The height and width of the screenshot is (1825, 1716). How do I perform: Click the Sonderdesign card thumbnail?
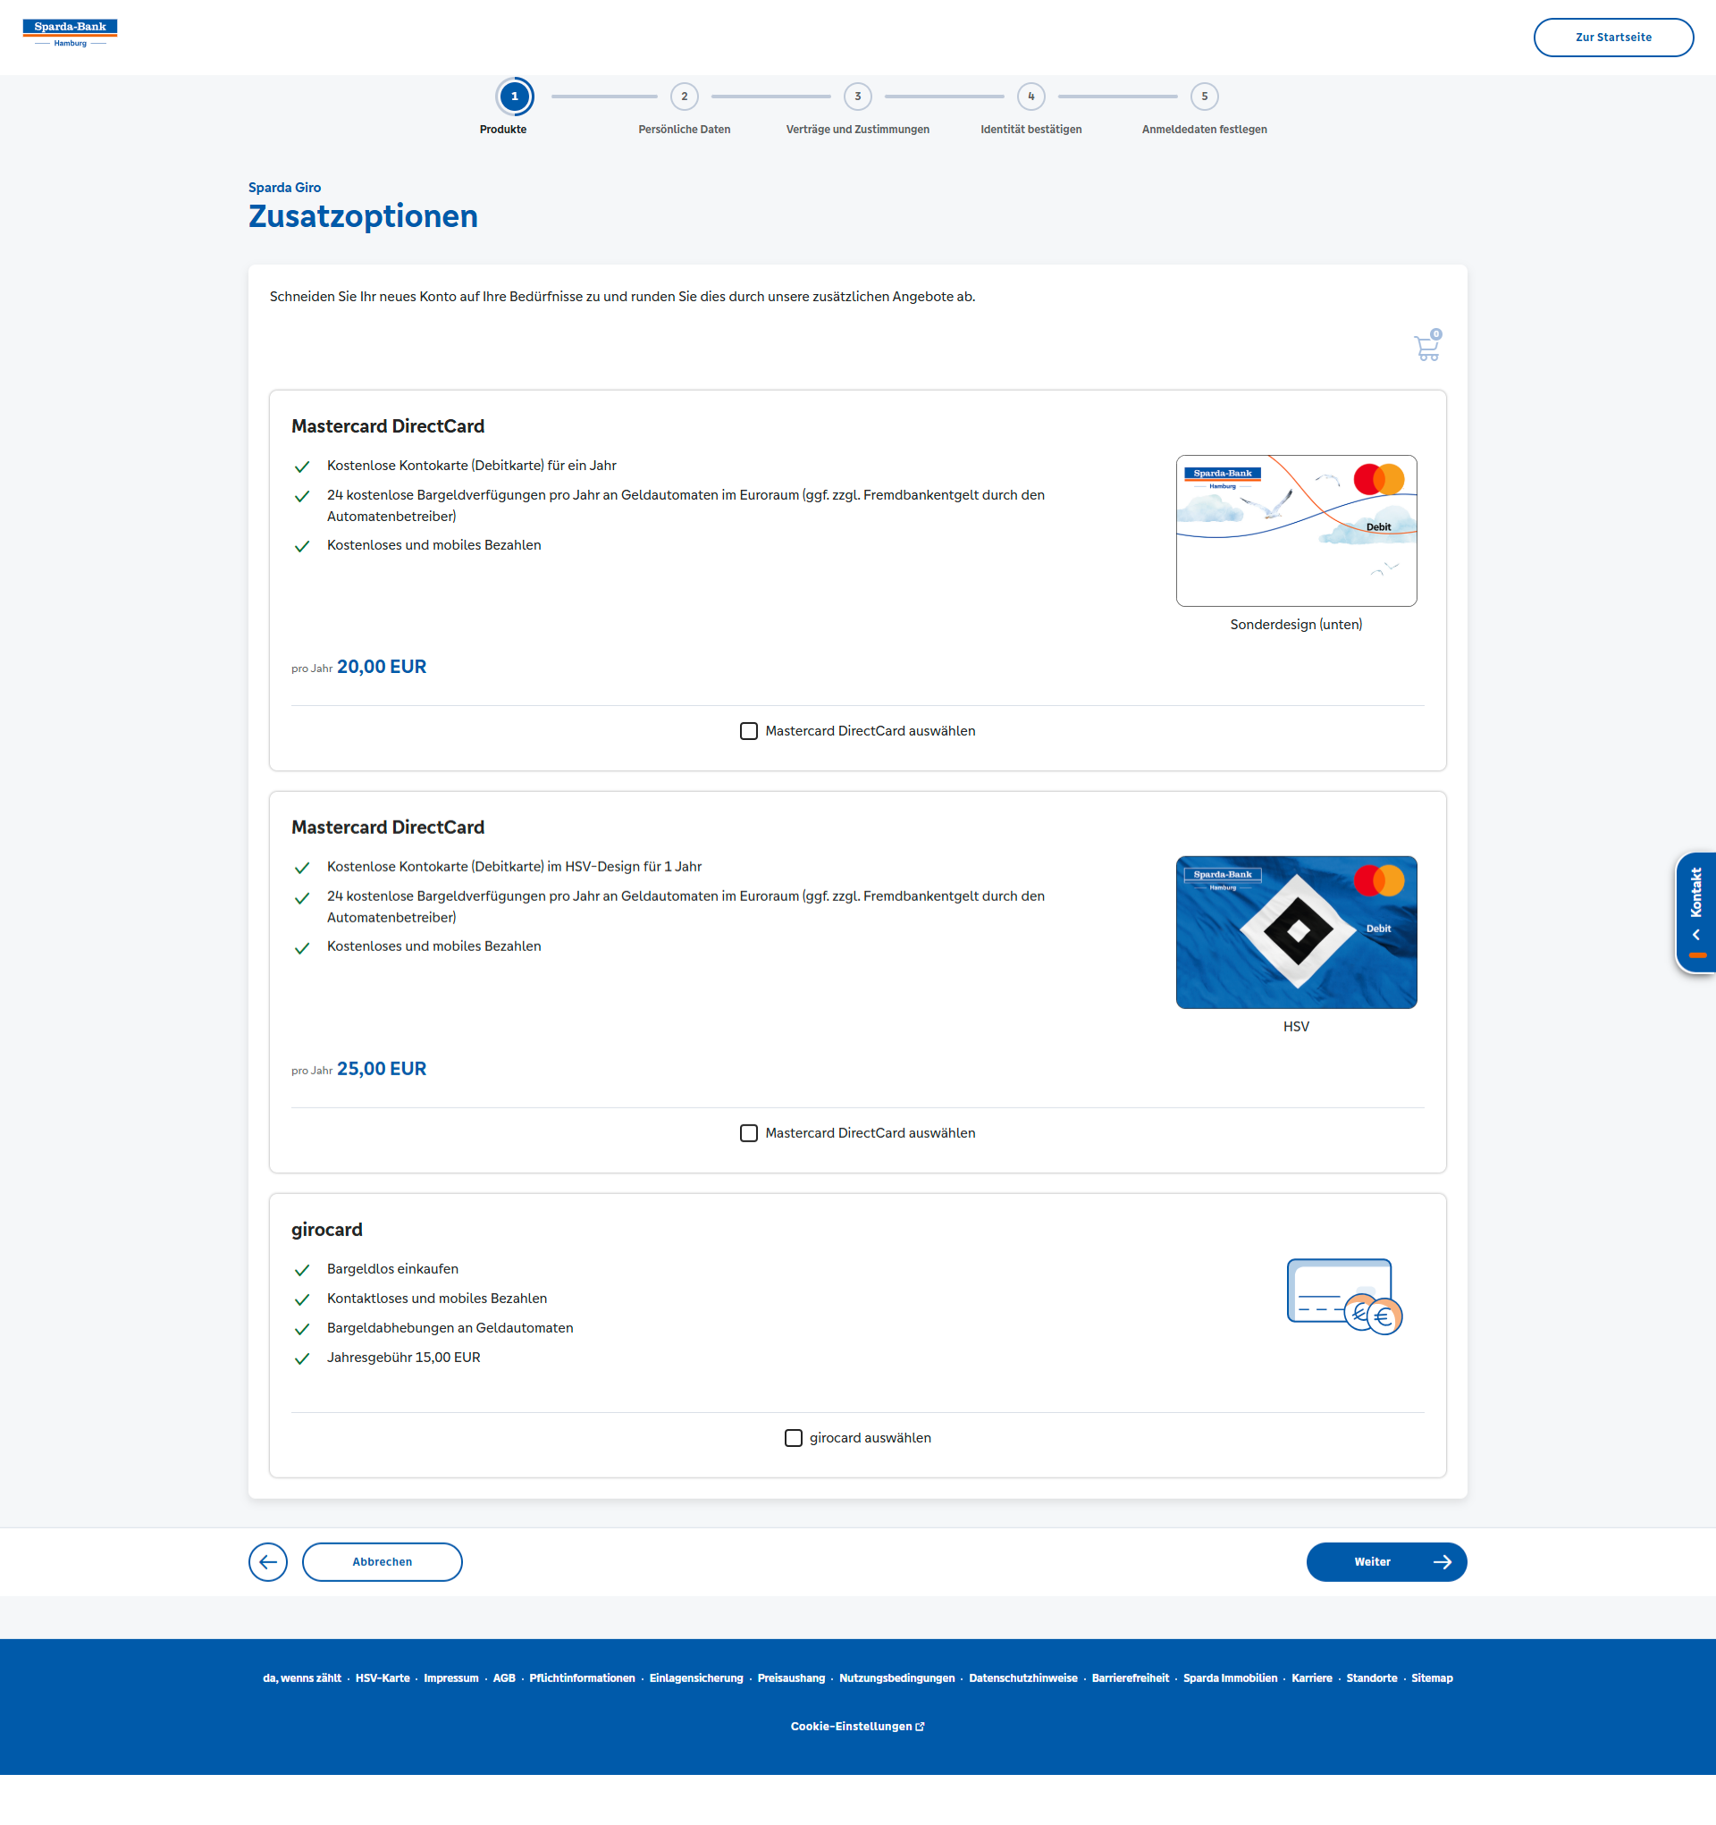[x=1296, y=531]
